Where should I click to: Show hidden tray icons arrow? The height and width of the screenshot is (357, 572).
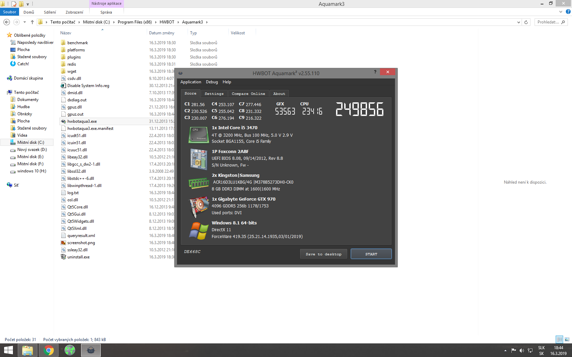(x=505, y=351)
